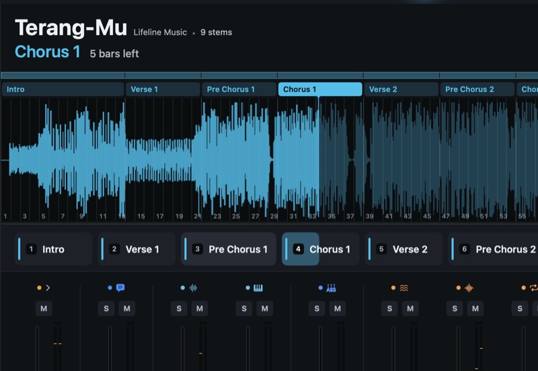Adjust the cues channel volume fader
This screenshot has width=538, height=371.
(x=110, y=348)
